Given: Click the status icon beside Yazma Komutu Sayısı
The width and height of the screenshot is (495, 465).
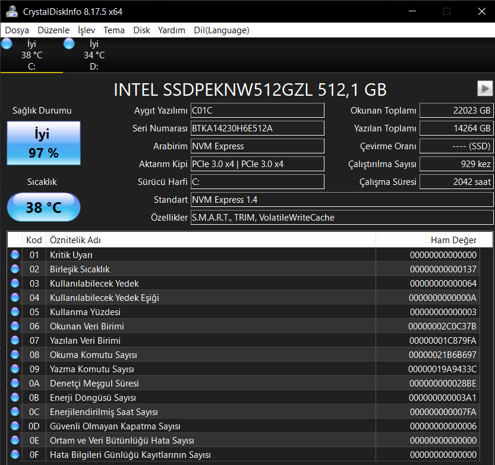Looking at the screenshot, I should (15, 369).
